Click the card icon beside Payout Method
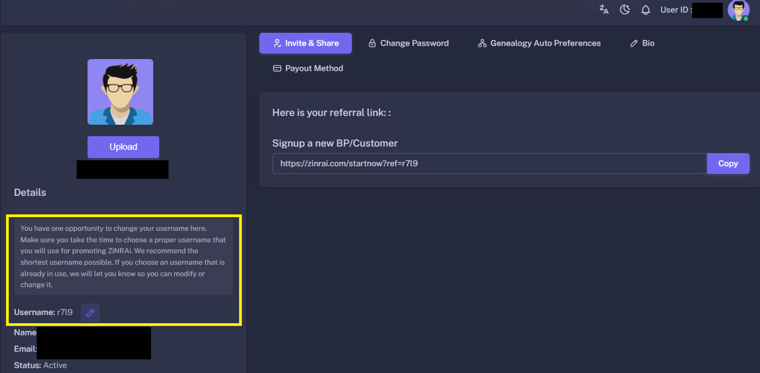 click(x=277, y=68)
